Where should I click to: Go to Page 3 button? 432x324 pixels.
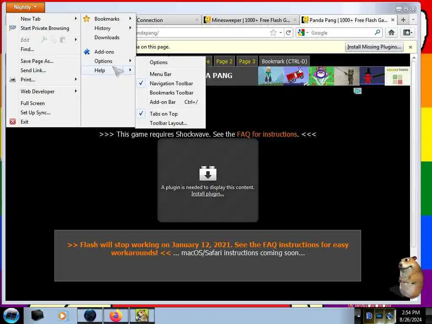pyautogui.click(x=247, y=62)
